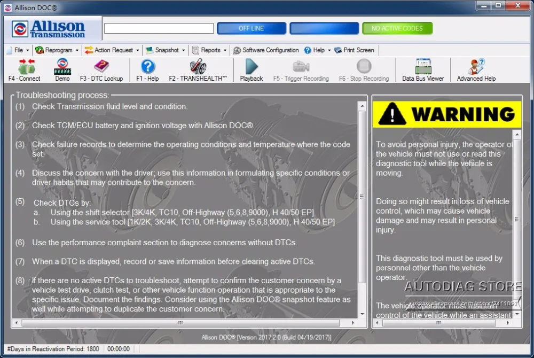The height and width of the screenshot is (358, 534).
Task: Click the warning panel horizontal scrollbar thumb
Action: [438, 323]
